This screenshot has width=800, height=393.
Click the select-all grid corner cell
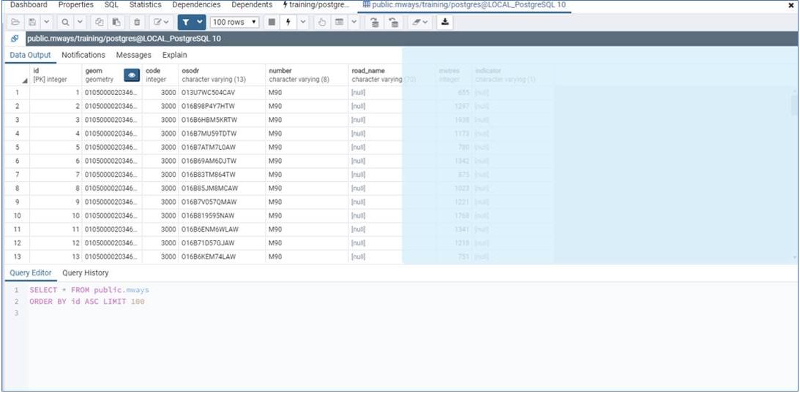[18, 75]
